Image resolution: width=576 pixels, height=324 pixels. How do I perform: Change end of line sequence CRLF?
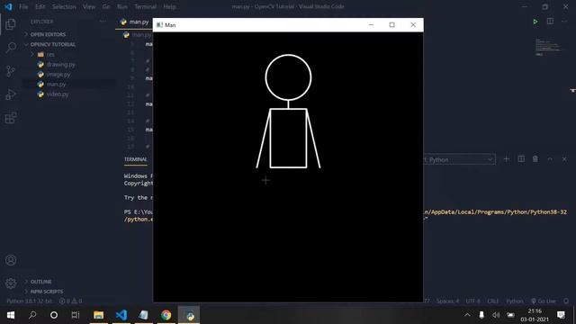coord(492,301)
